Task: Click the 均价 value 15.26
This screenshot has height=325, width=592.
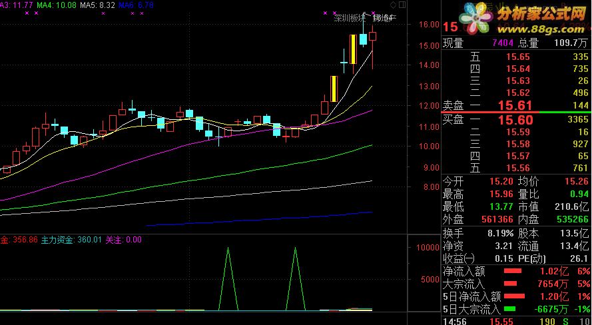Action: (x=577, y=182)
